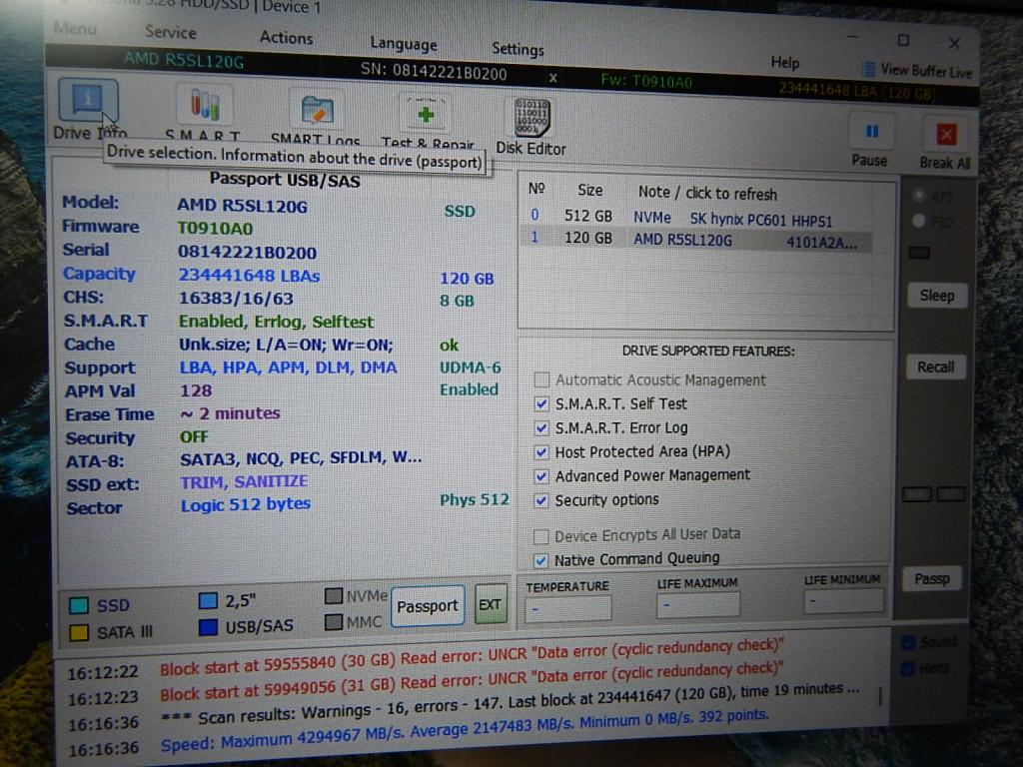This screenshot has height=767, width=1023.
Task: Click the TEMPERATURE value field
Action: [x=568, y=608]
